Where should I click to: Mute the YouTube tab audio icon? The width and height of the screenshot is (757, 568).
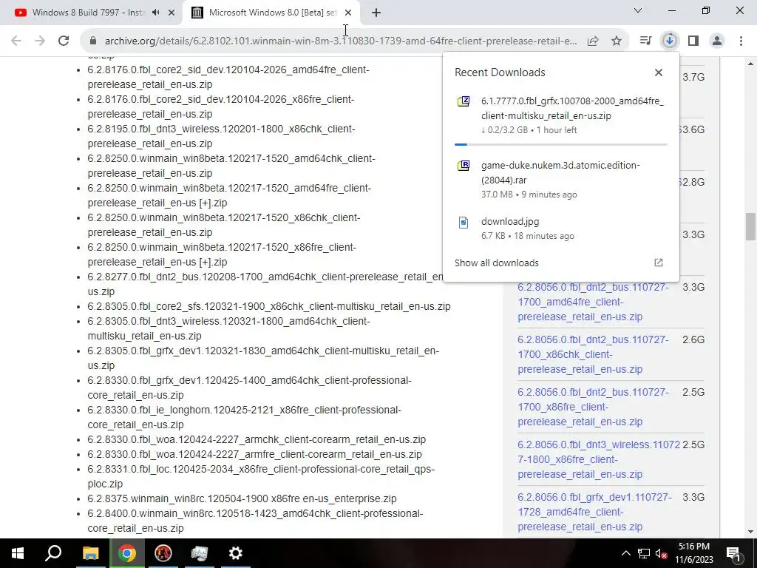[x=155, y=13]
